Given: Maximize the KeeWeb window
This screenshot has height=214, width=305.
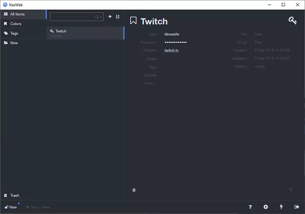Looking at the screenshot, I should click(283, 5).
